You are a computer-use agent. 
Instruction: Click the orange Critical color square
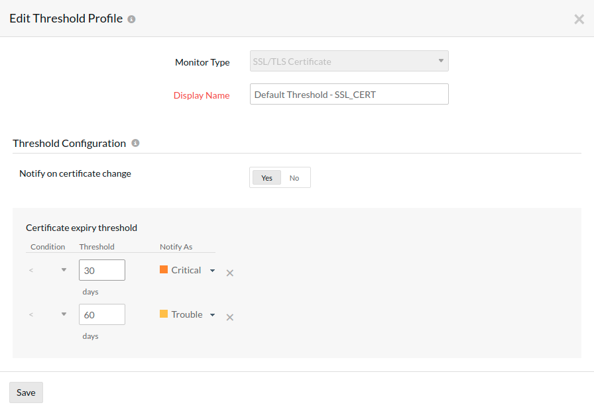(x=164, y=269)
